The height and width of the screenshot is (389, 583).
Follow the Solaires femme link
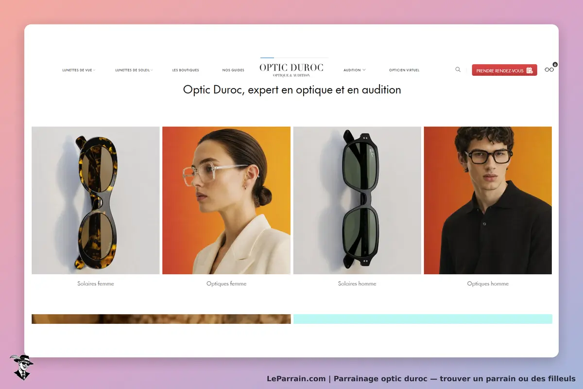[x=96, y=283]
